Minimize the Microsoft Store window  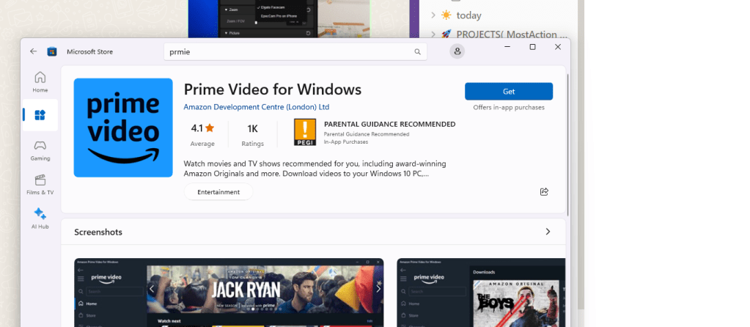pos(507,47)
